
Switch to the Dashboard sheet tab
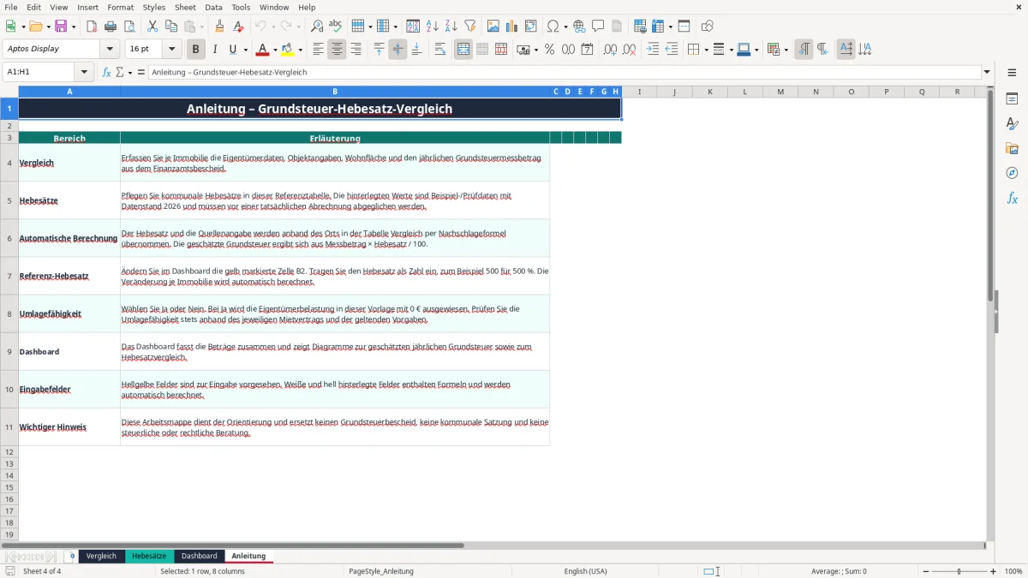199,556
